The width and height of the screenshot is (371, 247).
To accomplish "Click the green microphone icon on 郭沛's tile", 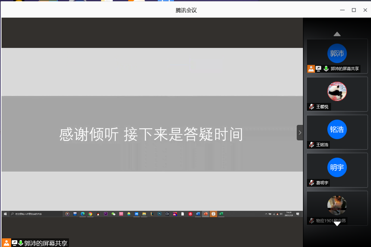I will (x=326, y=69).
